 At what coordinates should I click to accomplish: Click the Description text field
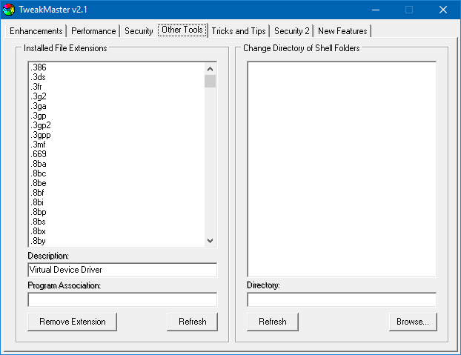[x=122, y=270]
